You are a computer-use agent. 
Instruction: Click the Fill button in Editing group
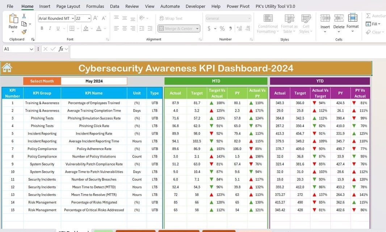coord(372,24)
